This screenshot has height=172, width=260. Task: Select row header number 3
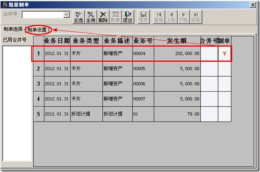coord(39,84)
